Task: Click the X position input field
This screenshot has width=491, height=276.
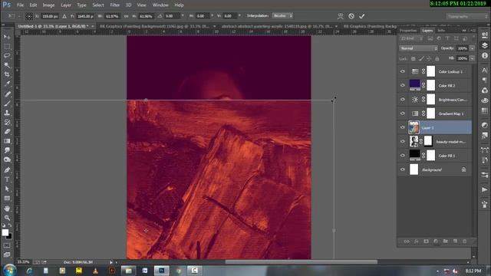Action: click(x=50, y=16)
